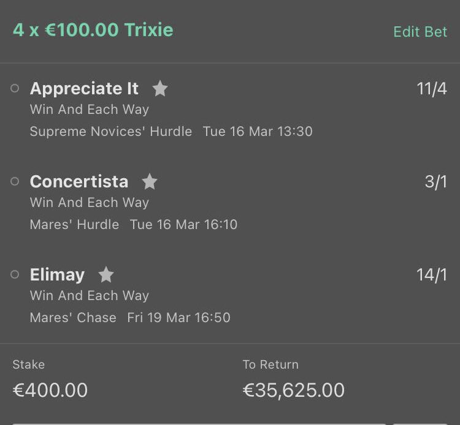
Task: Click the 11/4 odds value
Action: tap(432, 89)
